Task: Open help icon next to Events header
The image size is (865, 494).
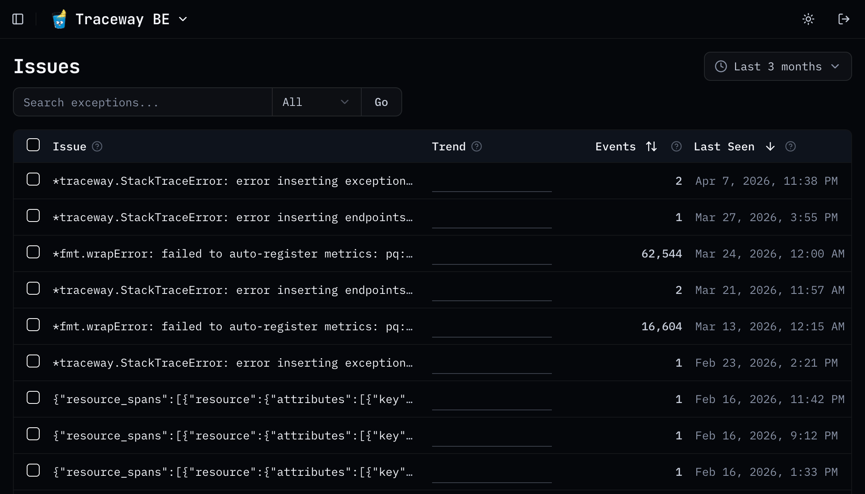Action: pos(676,146)
